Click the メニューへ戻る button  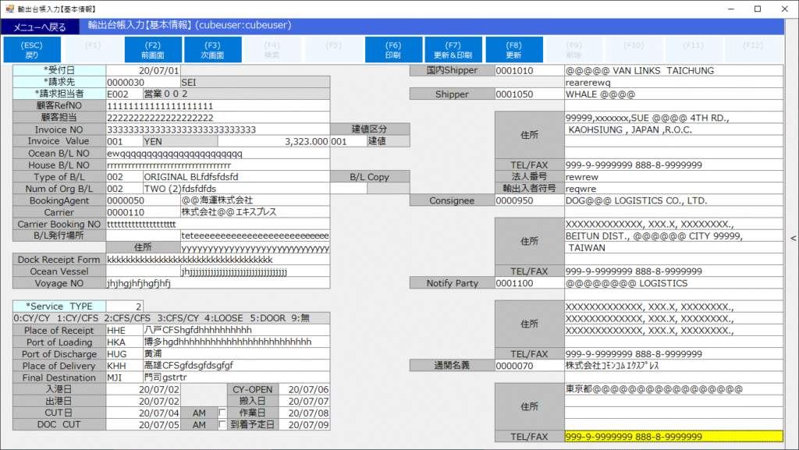point(41,27)
